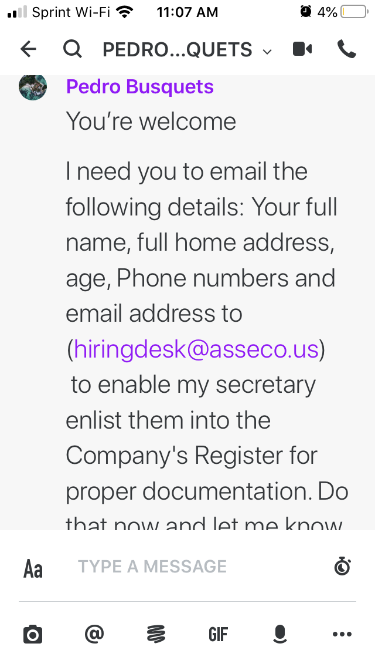Tap Pedro Busquets avatar picture
Screen dimensions: 375x667
33,86
